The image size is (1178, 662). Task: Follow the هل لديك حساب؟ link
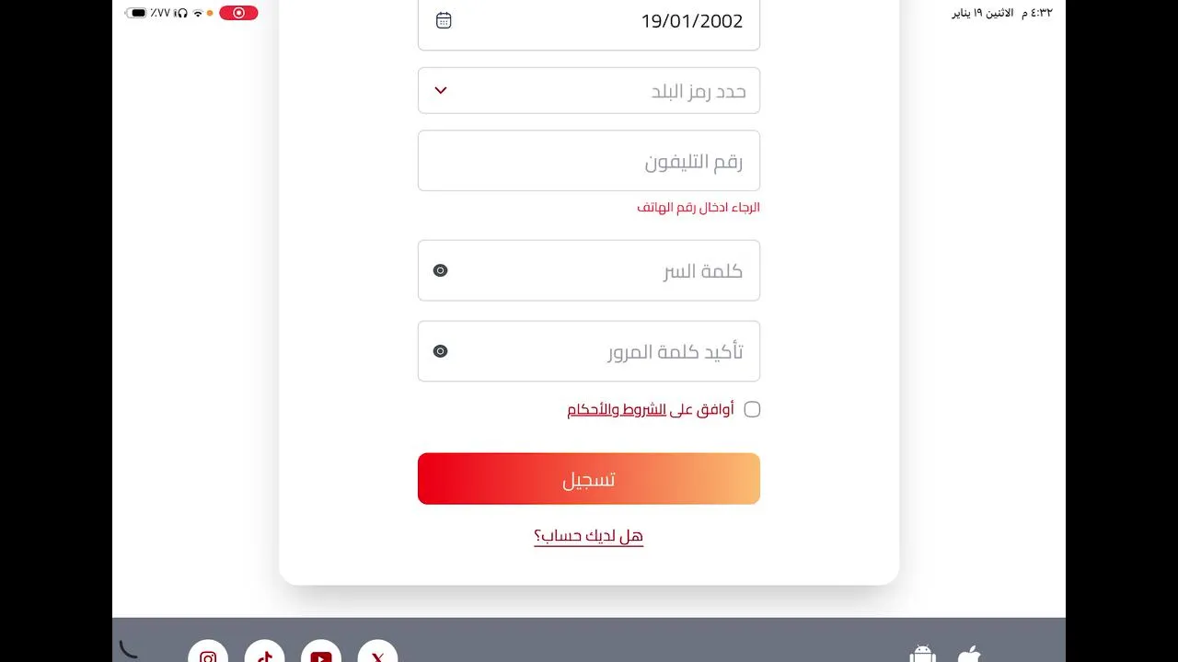[x=589, y=536]
